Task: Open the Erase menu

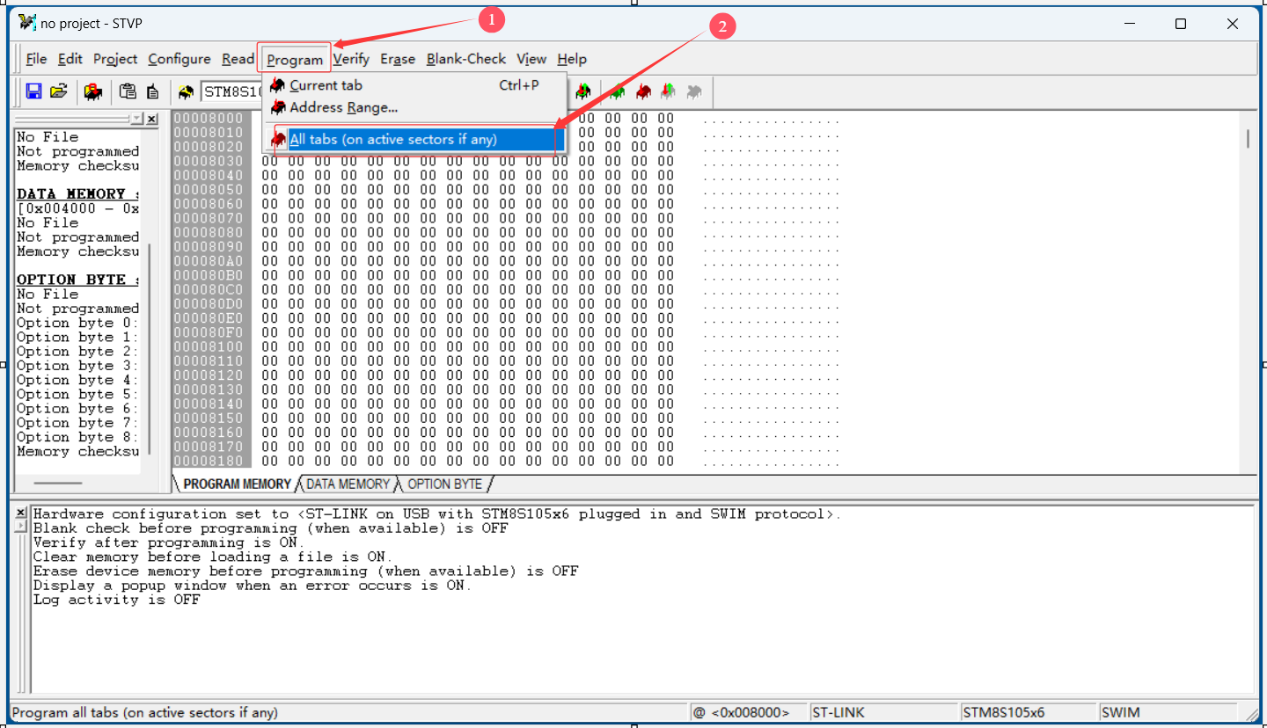Action: (x=398, y=59)
